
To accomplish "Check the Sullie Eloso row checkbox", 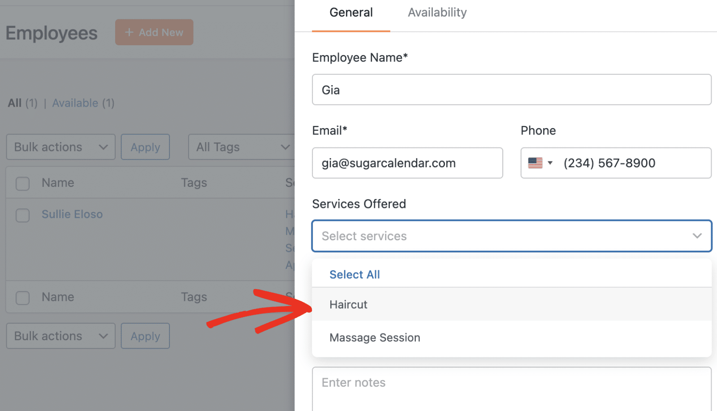I will coord(23,215).
